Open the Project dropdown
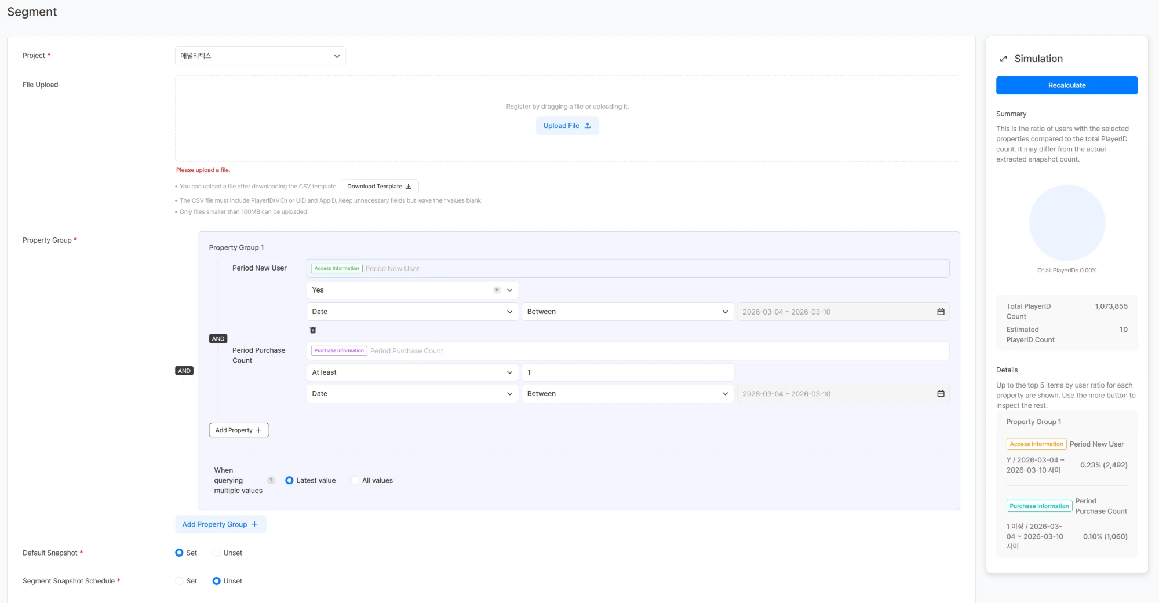The height and width of the screenshot is (603, 1159). pos(260,56)
